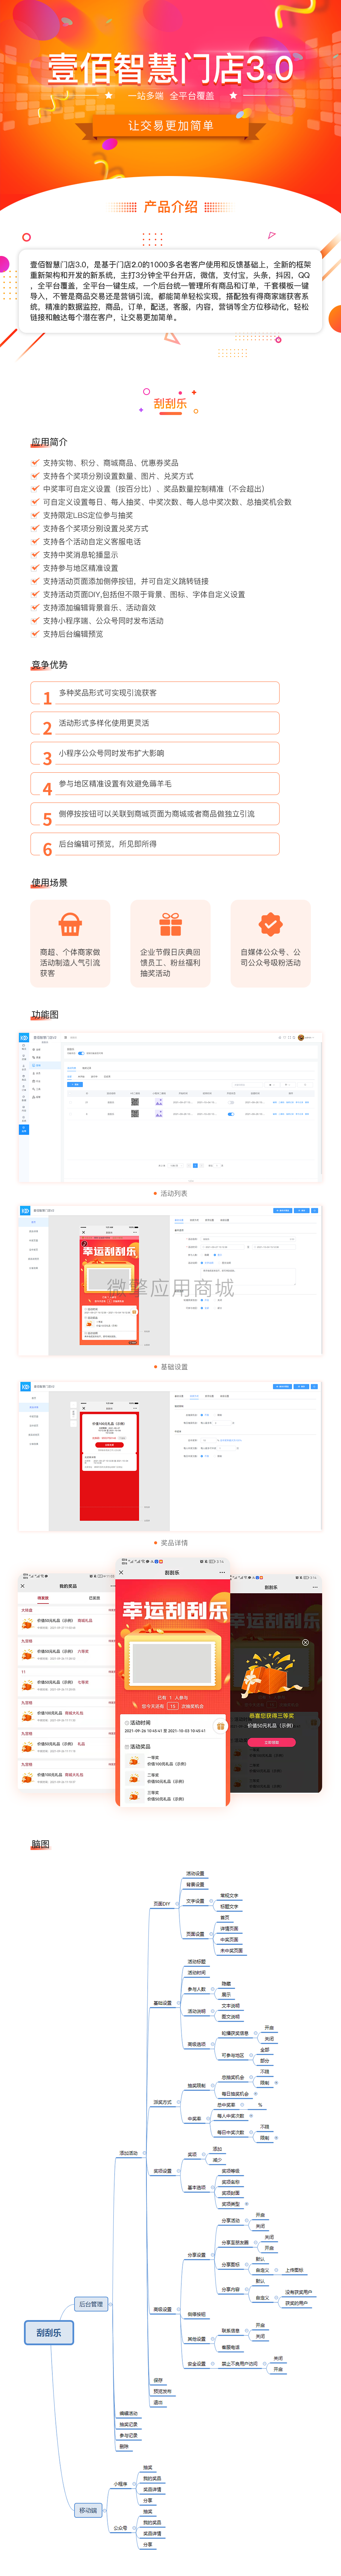
Task: Select the 侧停按钮 node in mind map
Action: tap(197, 2314)
